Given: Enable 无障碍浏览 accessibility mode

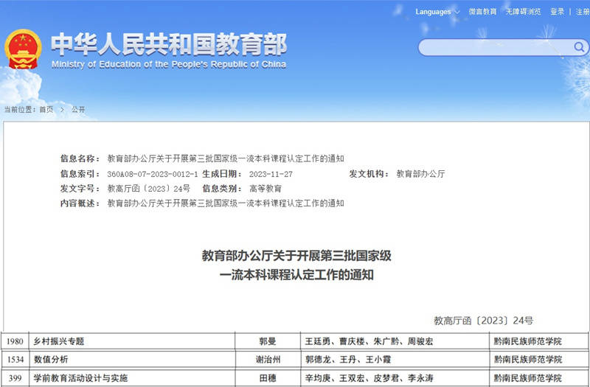Looking at the screenshot, I should click(x=523, y=12).
